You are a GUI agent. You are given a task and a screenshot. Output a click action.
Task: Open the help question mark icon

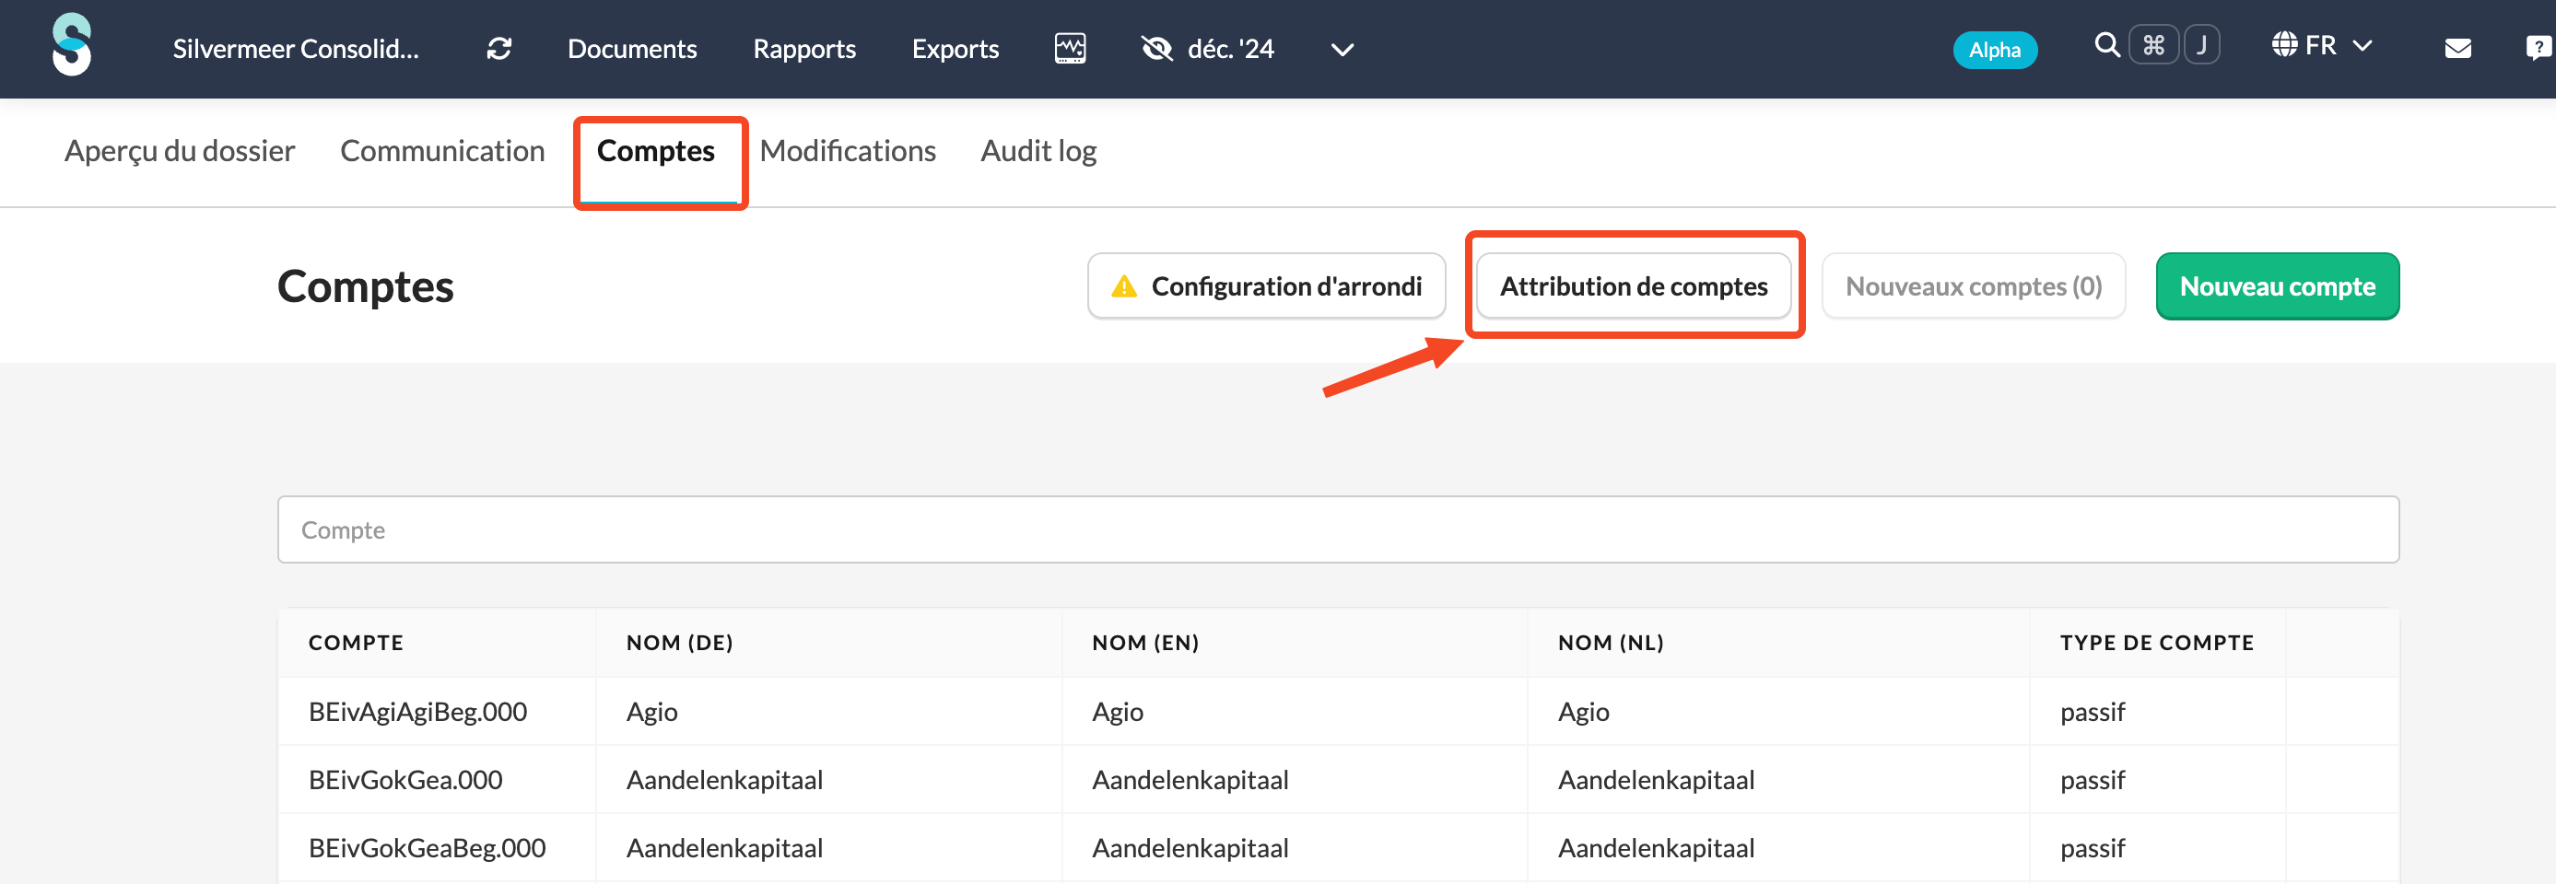click(2538, 48)
